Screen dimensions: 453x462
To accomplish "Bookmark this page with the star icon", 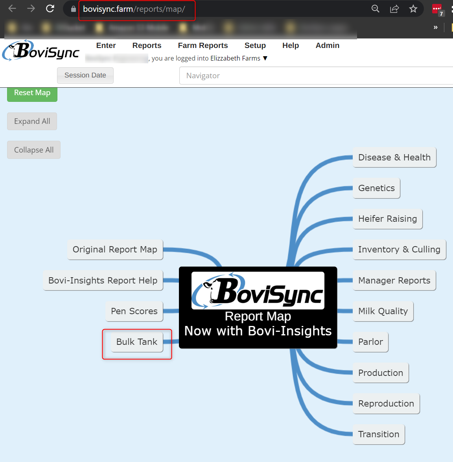I will click(x=413, y=9).
